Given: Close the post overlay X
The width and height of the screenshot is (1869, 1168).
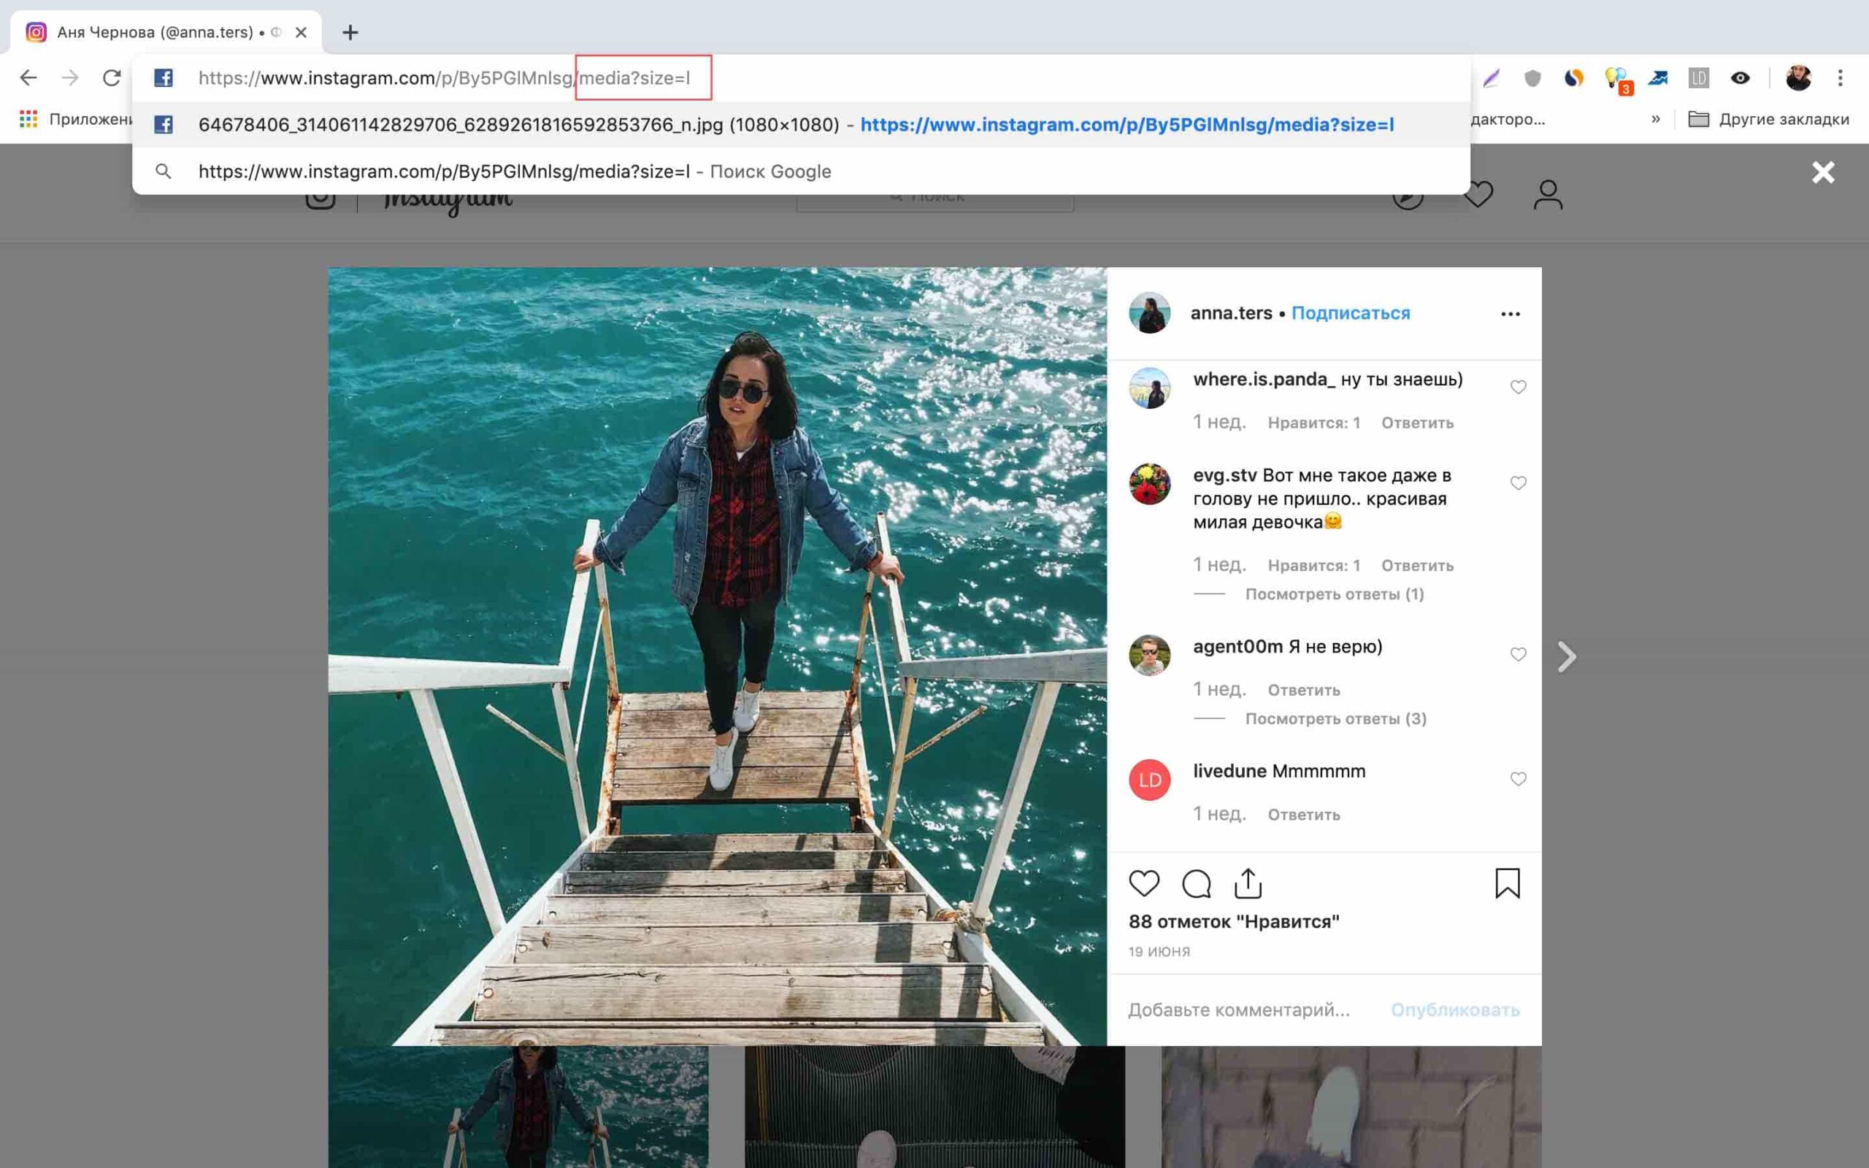Looking at the screenshot, I should point(1823,172).
